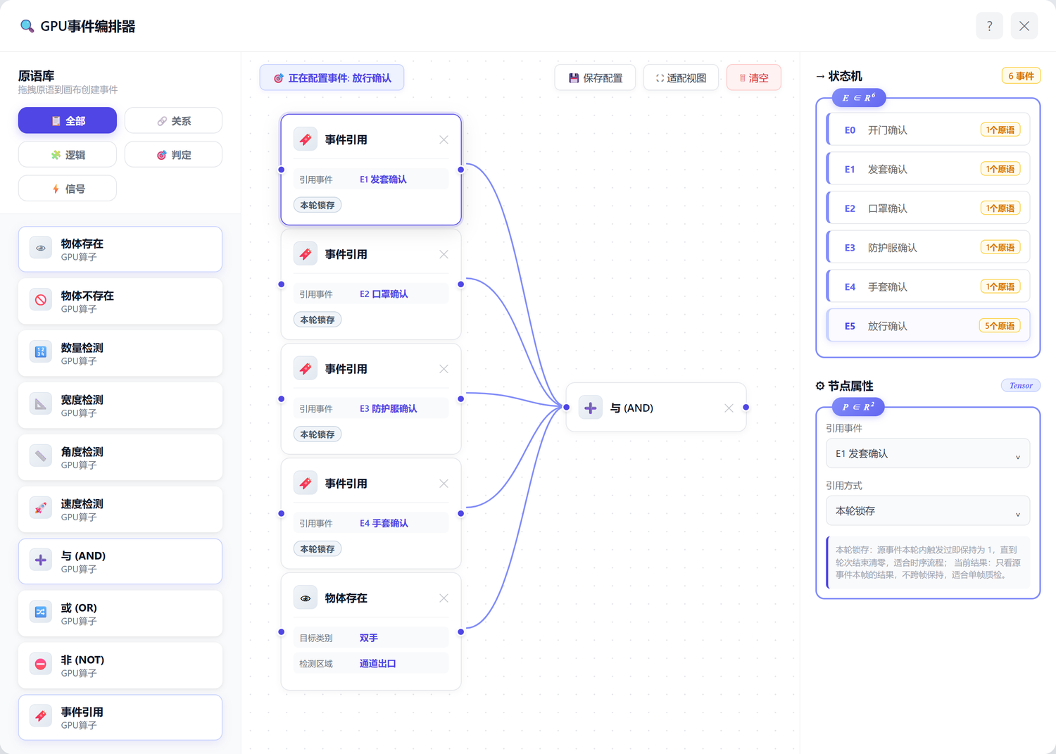Click the shuffle icon of 或 (OR) primitive

[41, 612]
